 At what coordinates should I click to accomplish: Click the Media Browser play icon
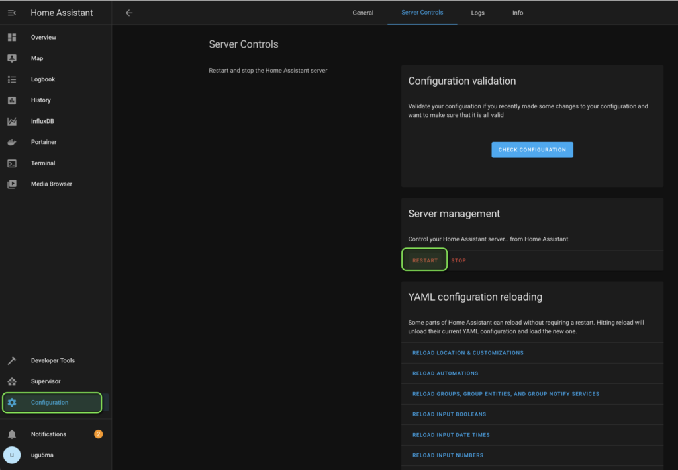(x=12, y=184)
